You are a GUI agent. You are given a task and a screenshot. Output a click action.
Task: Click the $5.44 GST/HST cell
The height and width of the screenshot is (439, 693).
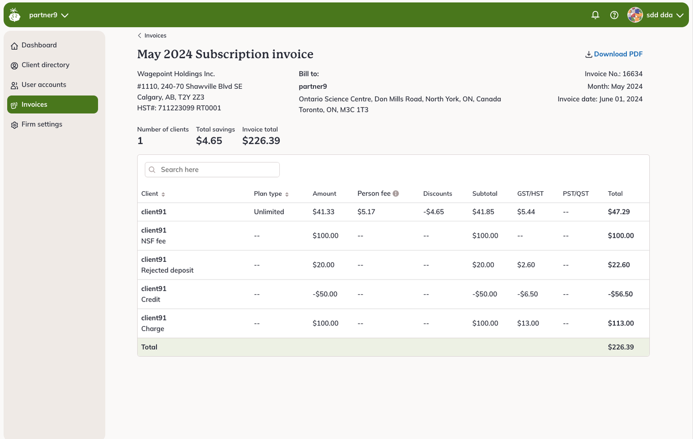click(526, 212)
